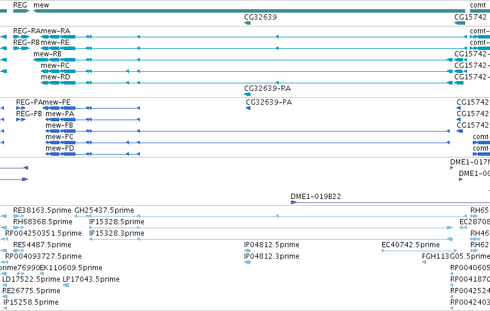This screenshot has width=490, height=311.
Task: Select the IP04812.3prime EST marker
Action: pyautogui.click(x=247, y=262)
